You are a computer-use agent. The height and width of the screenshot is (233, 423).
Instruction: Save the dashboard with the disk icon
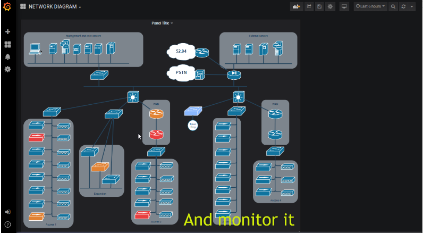point(319,7)
